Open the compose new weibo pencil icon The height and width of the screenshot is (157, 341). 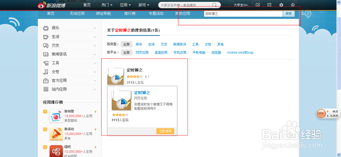pyautogui.click(x=258, y=5)
